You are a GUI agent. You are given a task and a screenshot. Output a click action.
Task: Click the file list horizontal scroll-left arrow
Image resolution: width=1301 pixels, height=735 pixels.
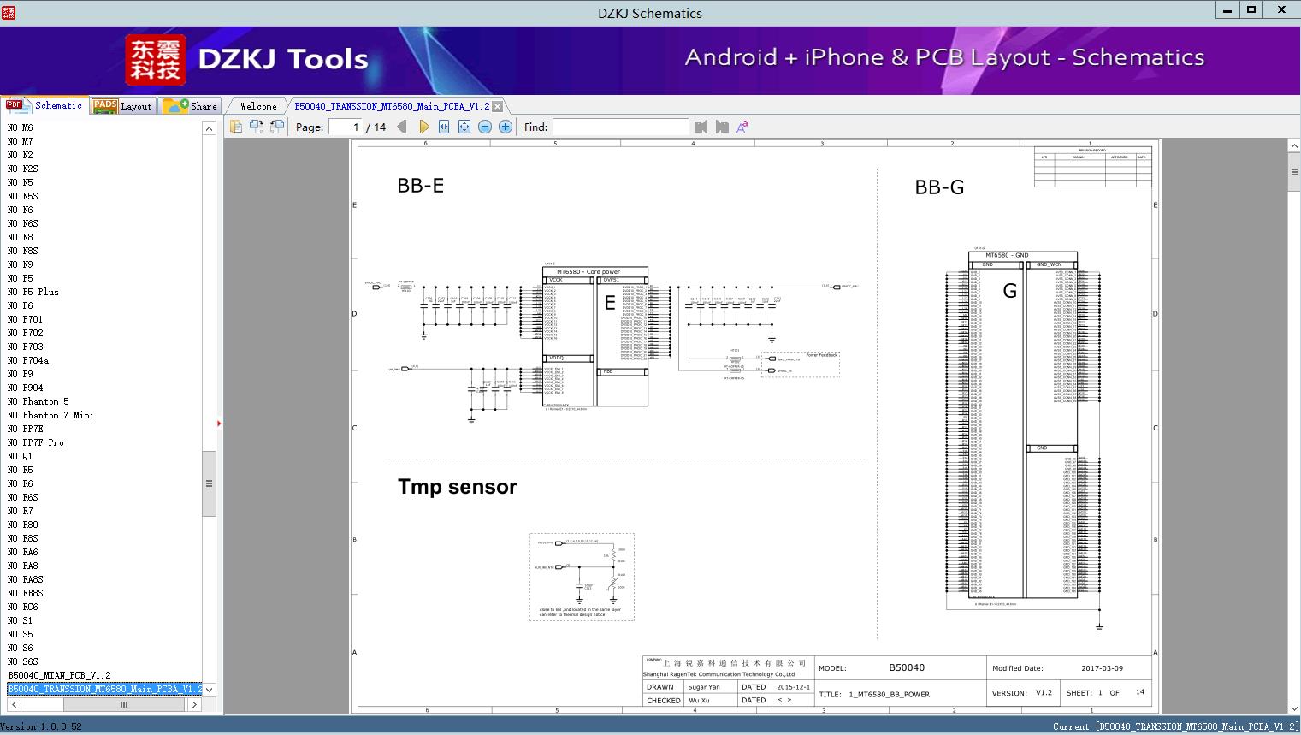pyautogui.click(x=14, y=704)
